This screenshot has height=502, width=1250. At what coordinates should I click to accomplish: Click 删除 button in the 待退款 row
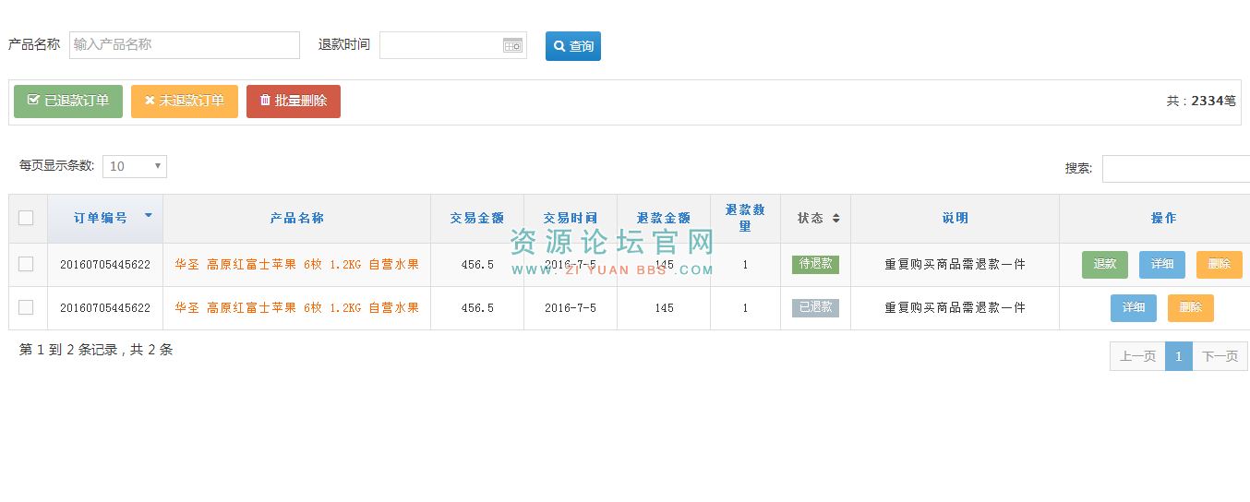pos(1220,265)
